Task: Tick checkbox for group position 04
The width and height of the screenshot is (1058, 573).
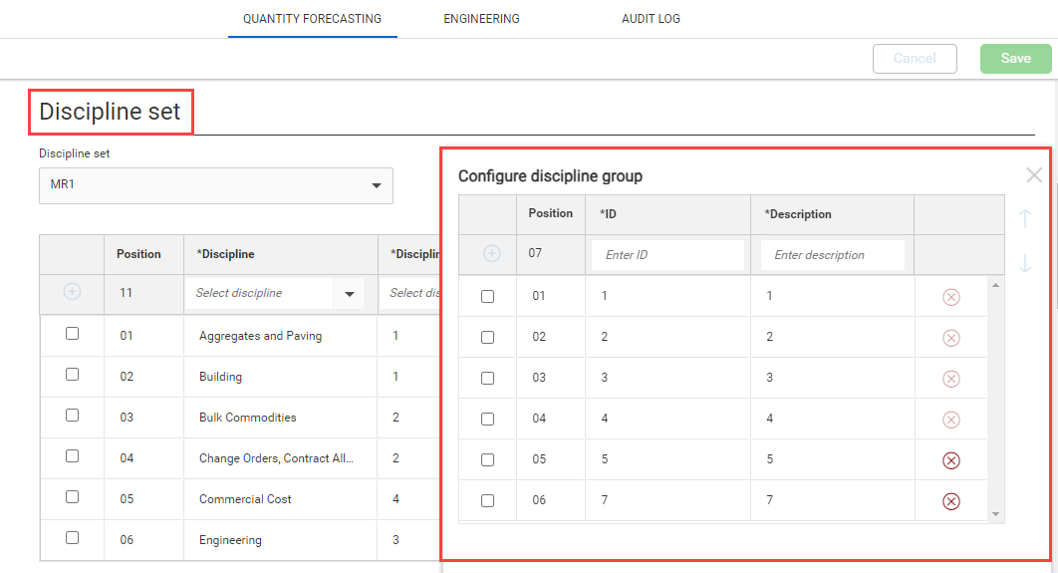Action: [487, 420]
